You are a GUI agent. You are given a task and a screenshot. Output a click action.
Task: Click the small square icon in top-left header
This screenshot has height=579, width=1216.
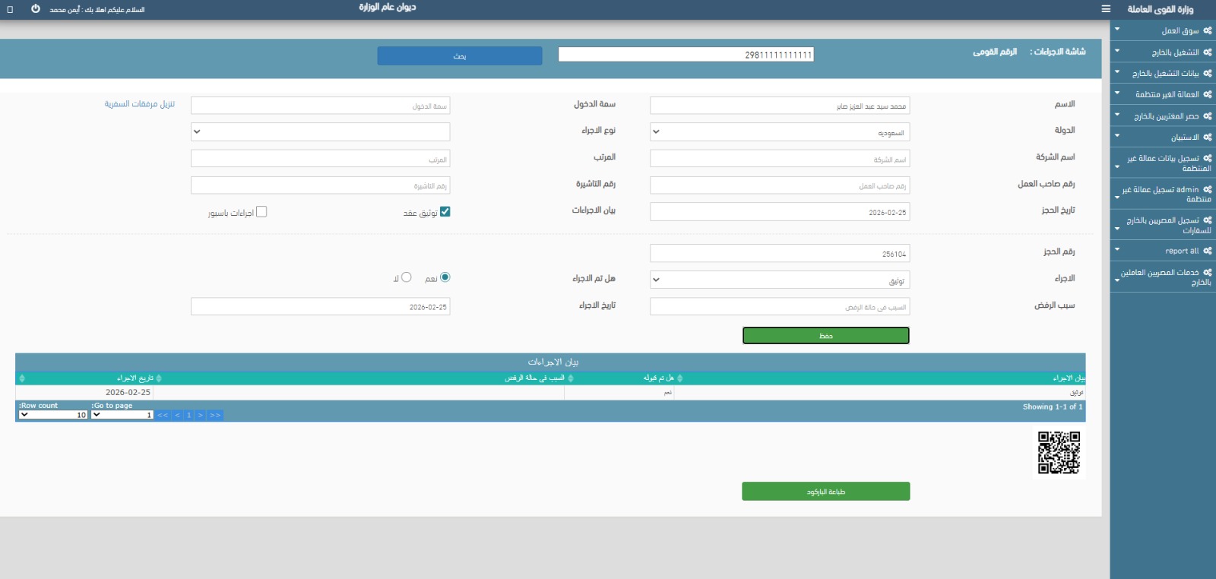(10, 10)
